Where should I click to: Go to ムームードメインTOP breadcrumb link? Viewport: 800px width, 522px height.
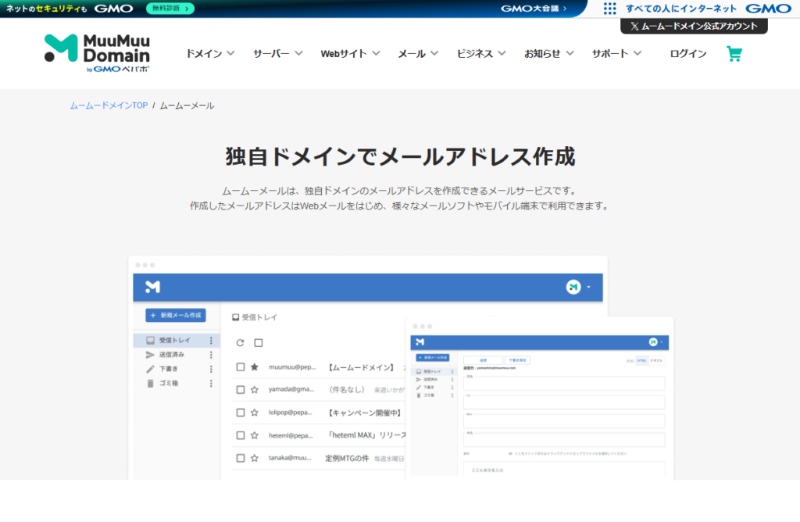point(109,105)
